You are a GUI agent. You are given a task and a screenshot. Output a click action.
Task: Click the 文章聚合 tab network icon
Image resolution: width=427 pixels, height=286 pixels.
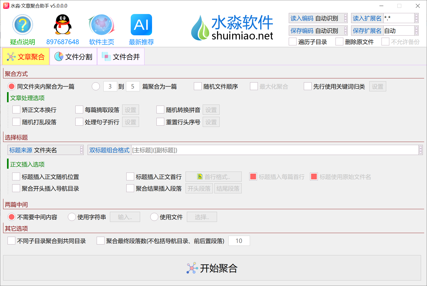pos(11,57)
